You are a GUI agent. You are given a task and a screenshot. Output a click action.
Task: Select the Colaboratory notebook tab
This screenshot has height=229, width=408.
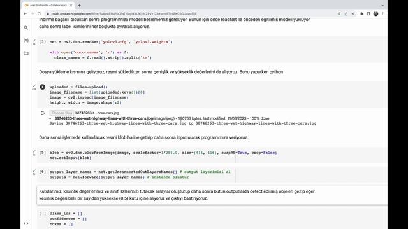(48, 5)
